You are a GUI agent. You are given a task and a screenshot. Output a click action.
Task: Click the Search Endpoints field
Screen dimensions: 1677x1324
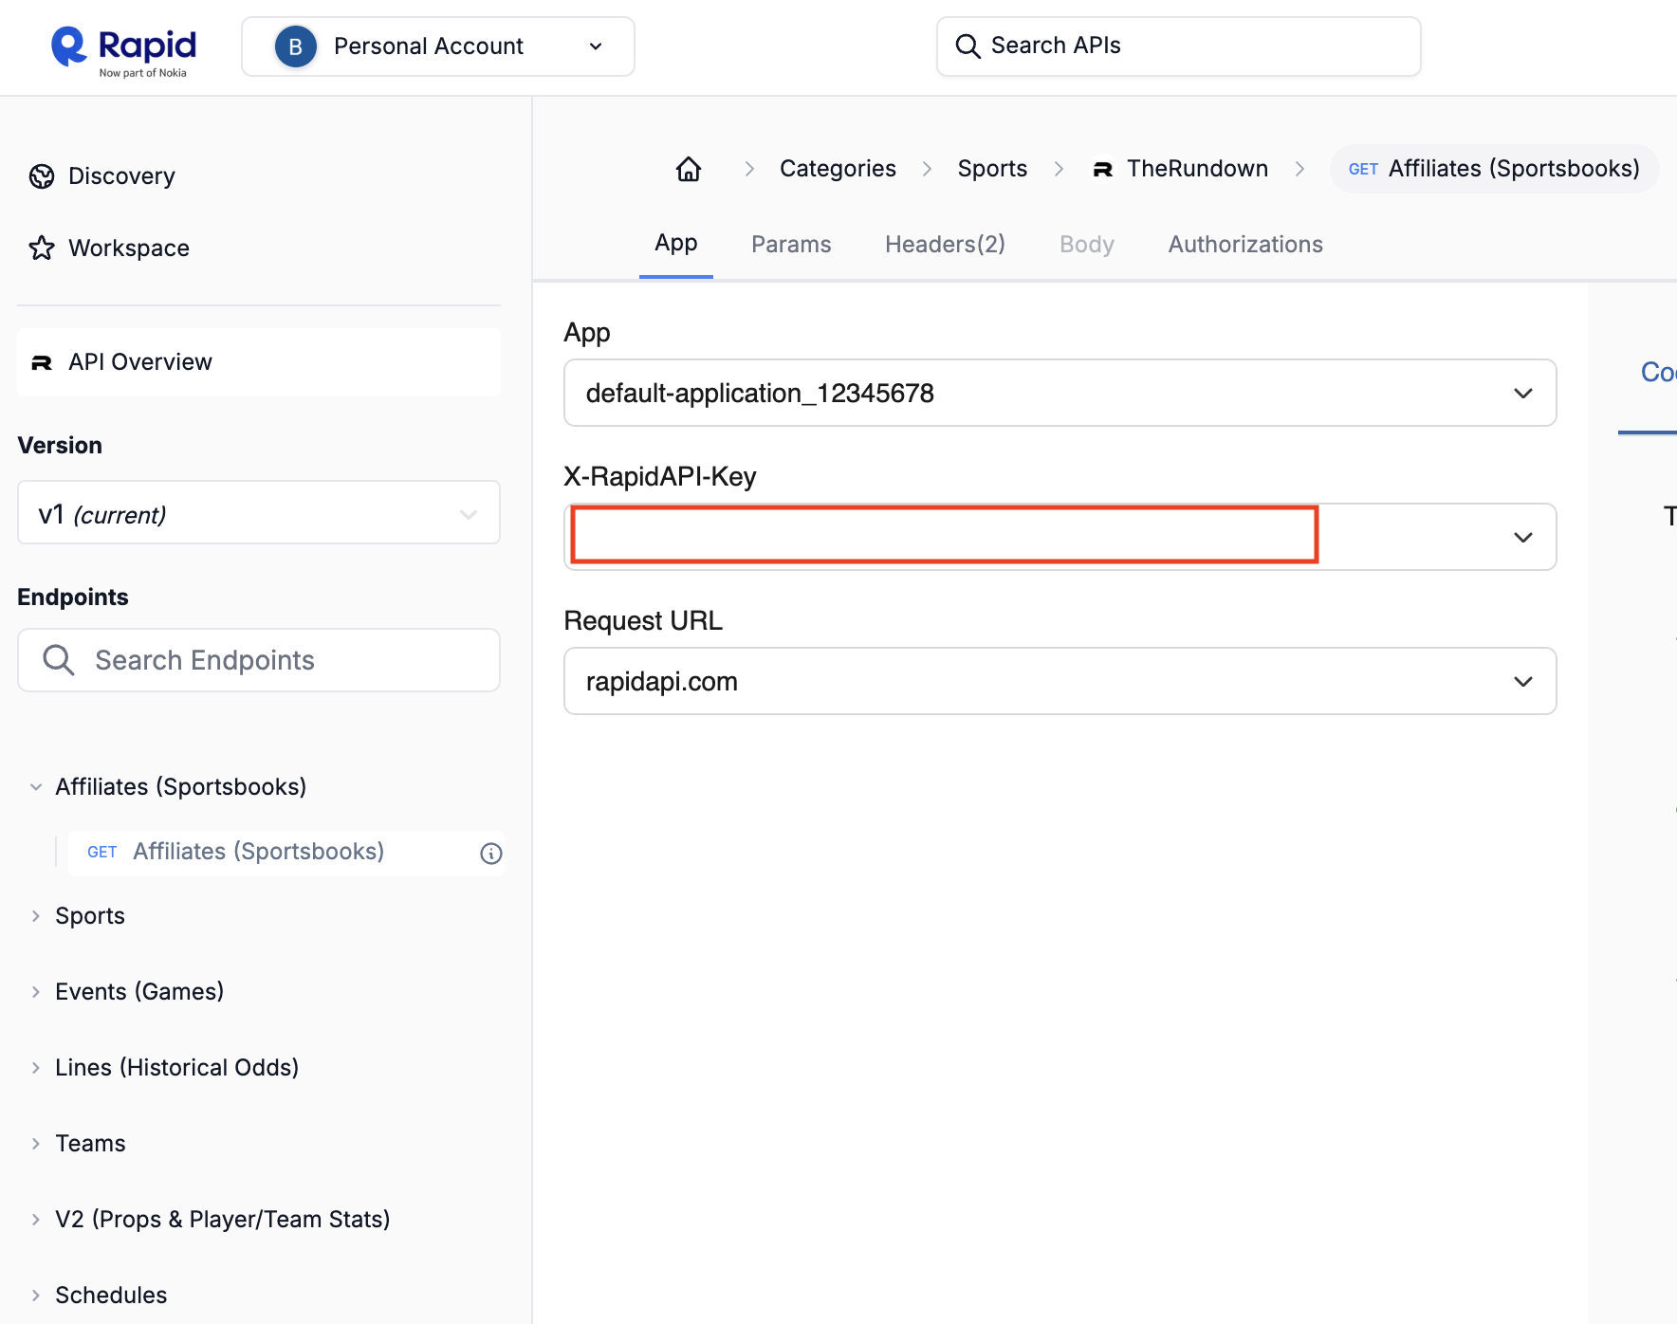pyautogui.click(x=259, y=660)
